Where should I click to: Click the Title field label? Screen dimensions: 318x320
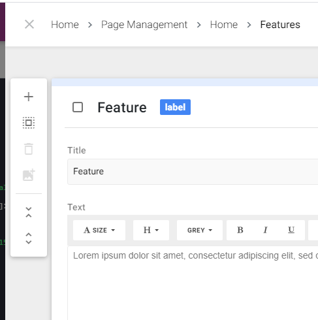pyautogui.click(x=76, y=150)
